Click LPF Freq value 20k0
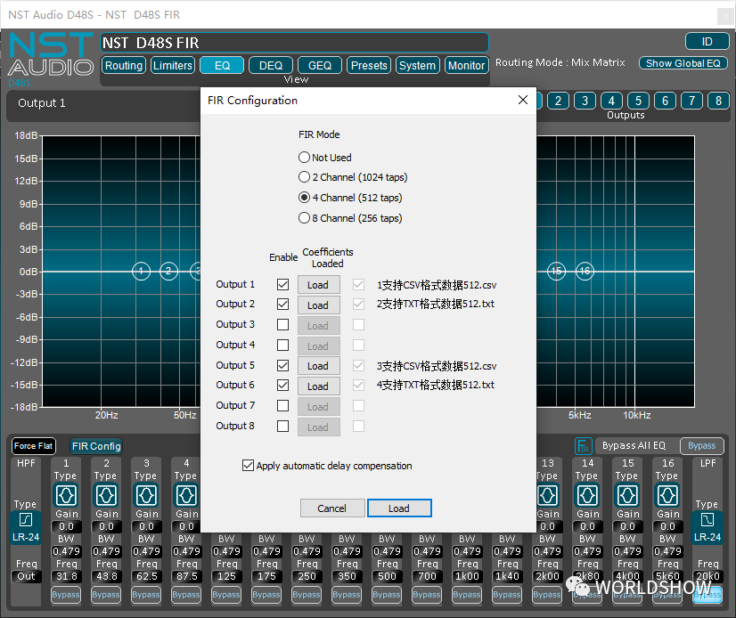 point(707,576)
